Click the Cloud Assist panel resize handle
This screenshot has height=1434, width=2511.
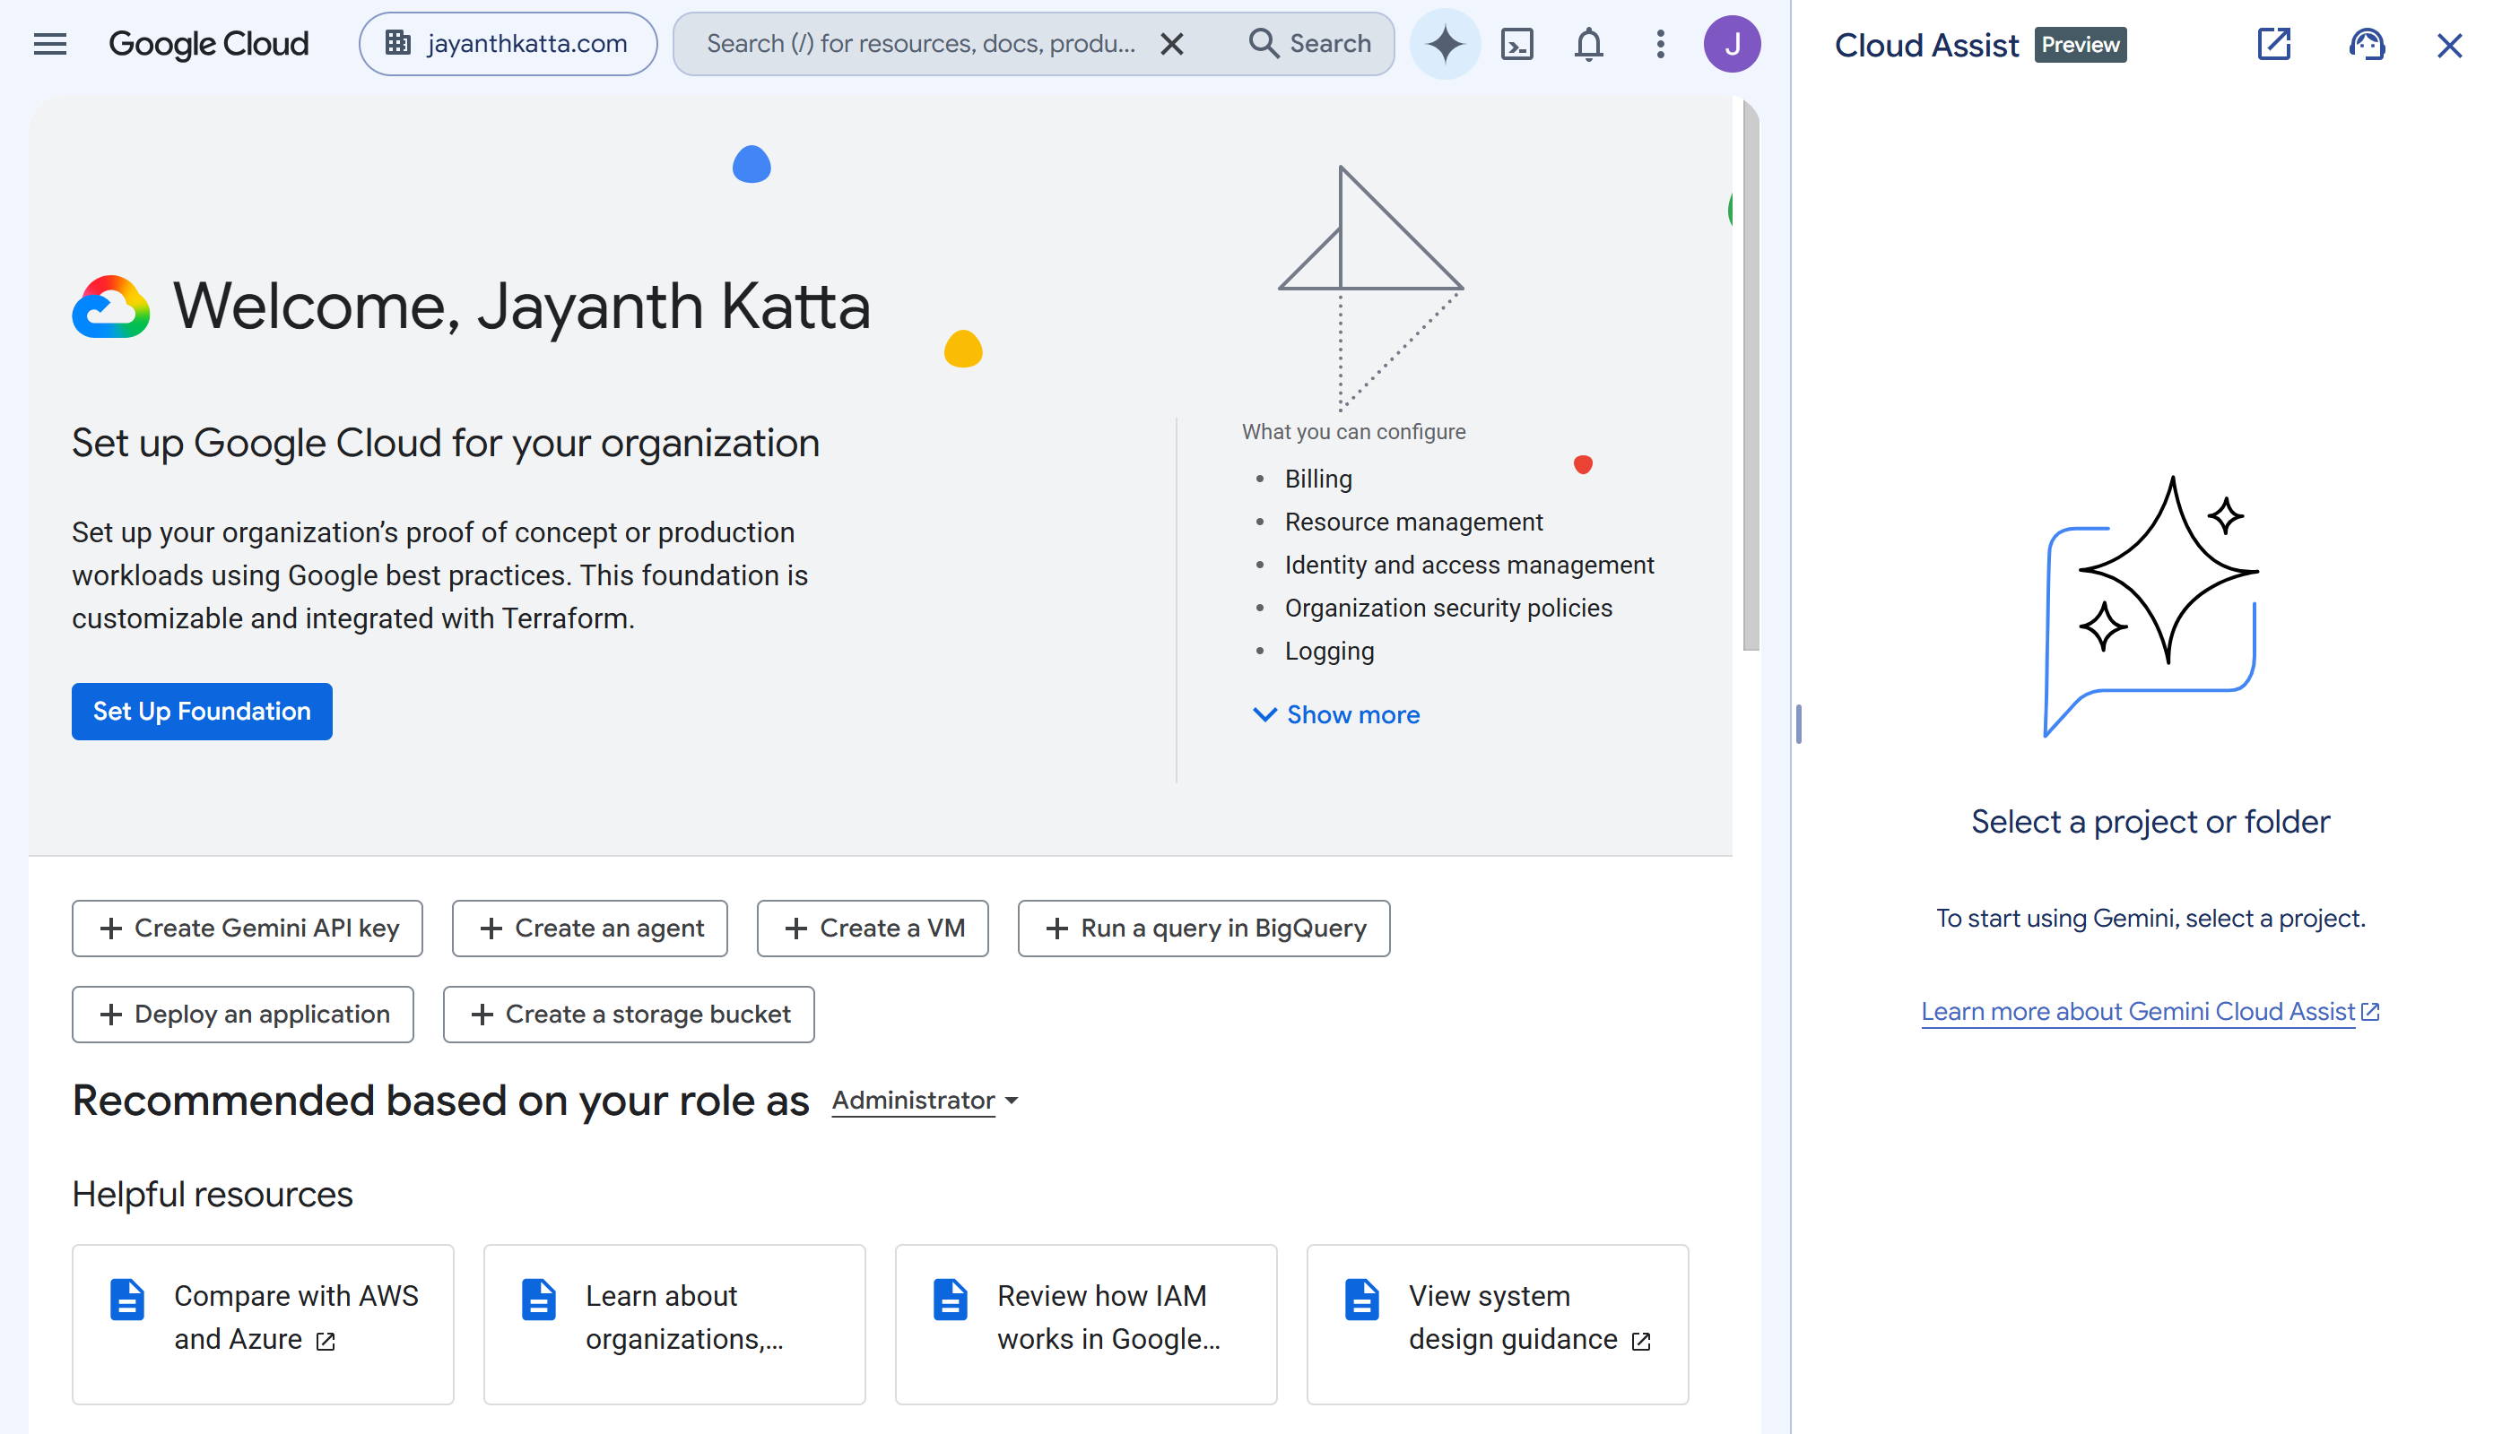(1798, 724)
